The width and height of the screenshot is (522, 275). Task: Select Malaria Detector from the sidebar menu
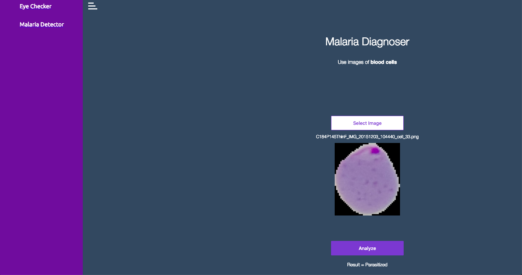pos(42,24)
